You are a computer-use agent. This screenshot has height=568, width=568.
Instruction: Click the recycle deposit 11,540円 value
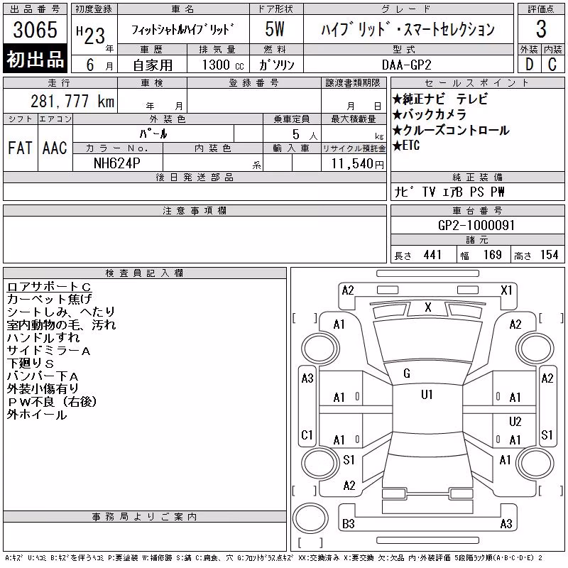[x=357, y=163]
